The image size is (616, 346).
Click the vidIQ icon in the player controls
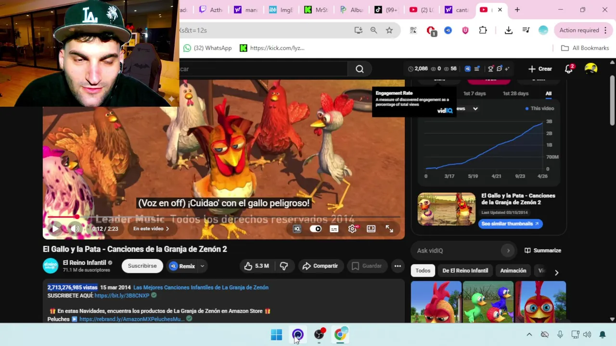pos(297,229)
